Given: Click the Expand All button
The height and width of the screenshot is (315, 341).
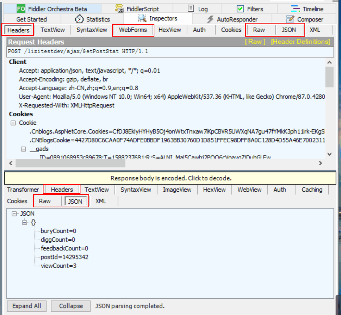Looking at the screenshot, I should pyautogui.click(x=26, y=306).
